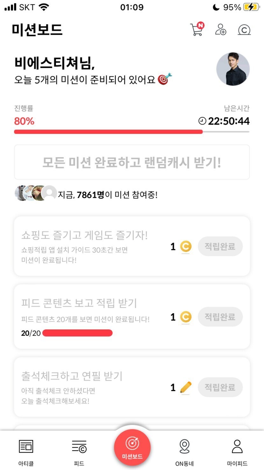Screen dimensions: 264x470
Task: Tap the profile photo thumbnail
Action: 233,69
